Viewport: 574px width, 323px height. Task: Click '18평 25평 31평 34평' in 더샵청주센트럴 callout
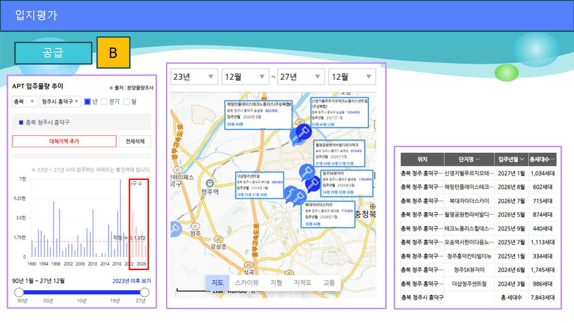click(252, 195)
